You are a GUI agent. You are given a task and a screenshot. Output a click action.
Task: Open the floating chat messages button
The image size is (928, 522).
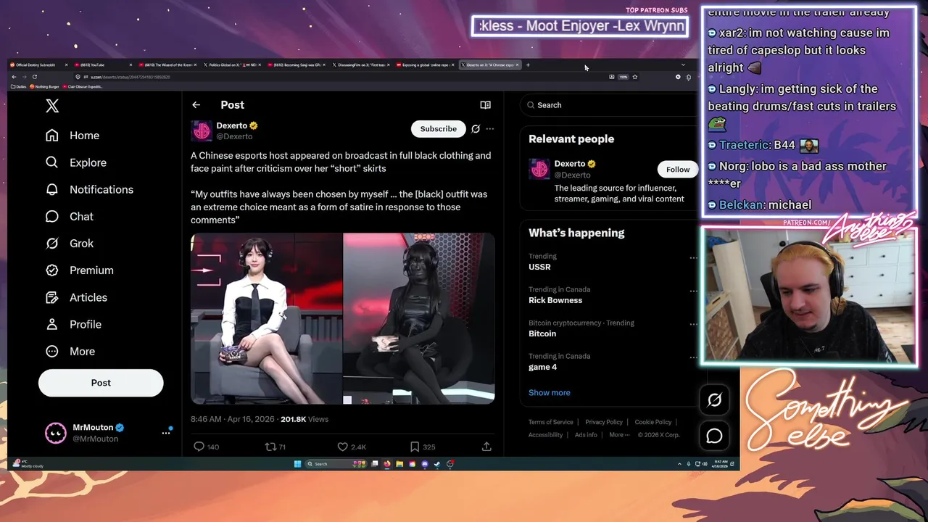click(x=715, y=436)
